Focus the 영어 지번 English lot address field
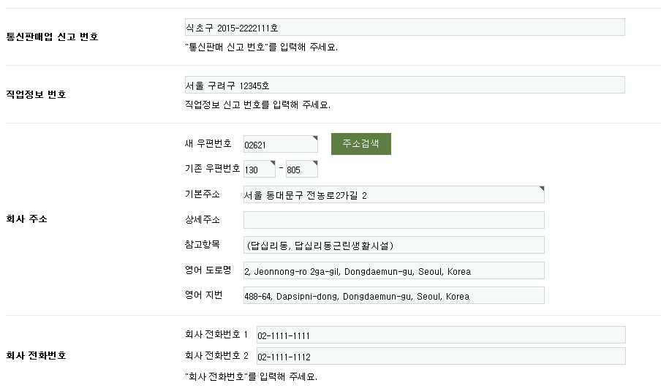The width and height of the screenshot is (661, 391). pos(393,296)
